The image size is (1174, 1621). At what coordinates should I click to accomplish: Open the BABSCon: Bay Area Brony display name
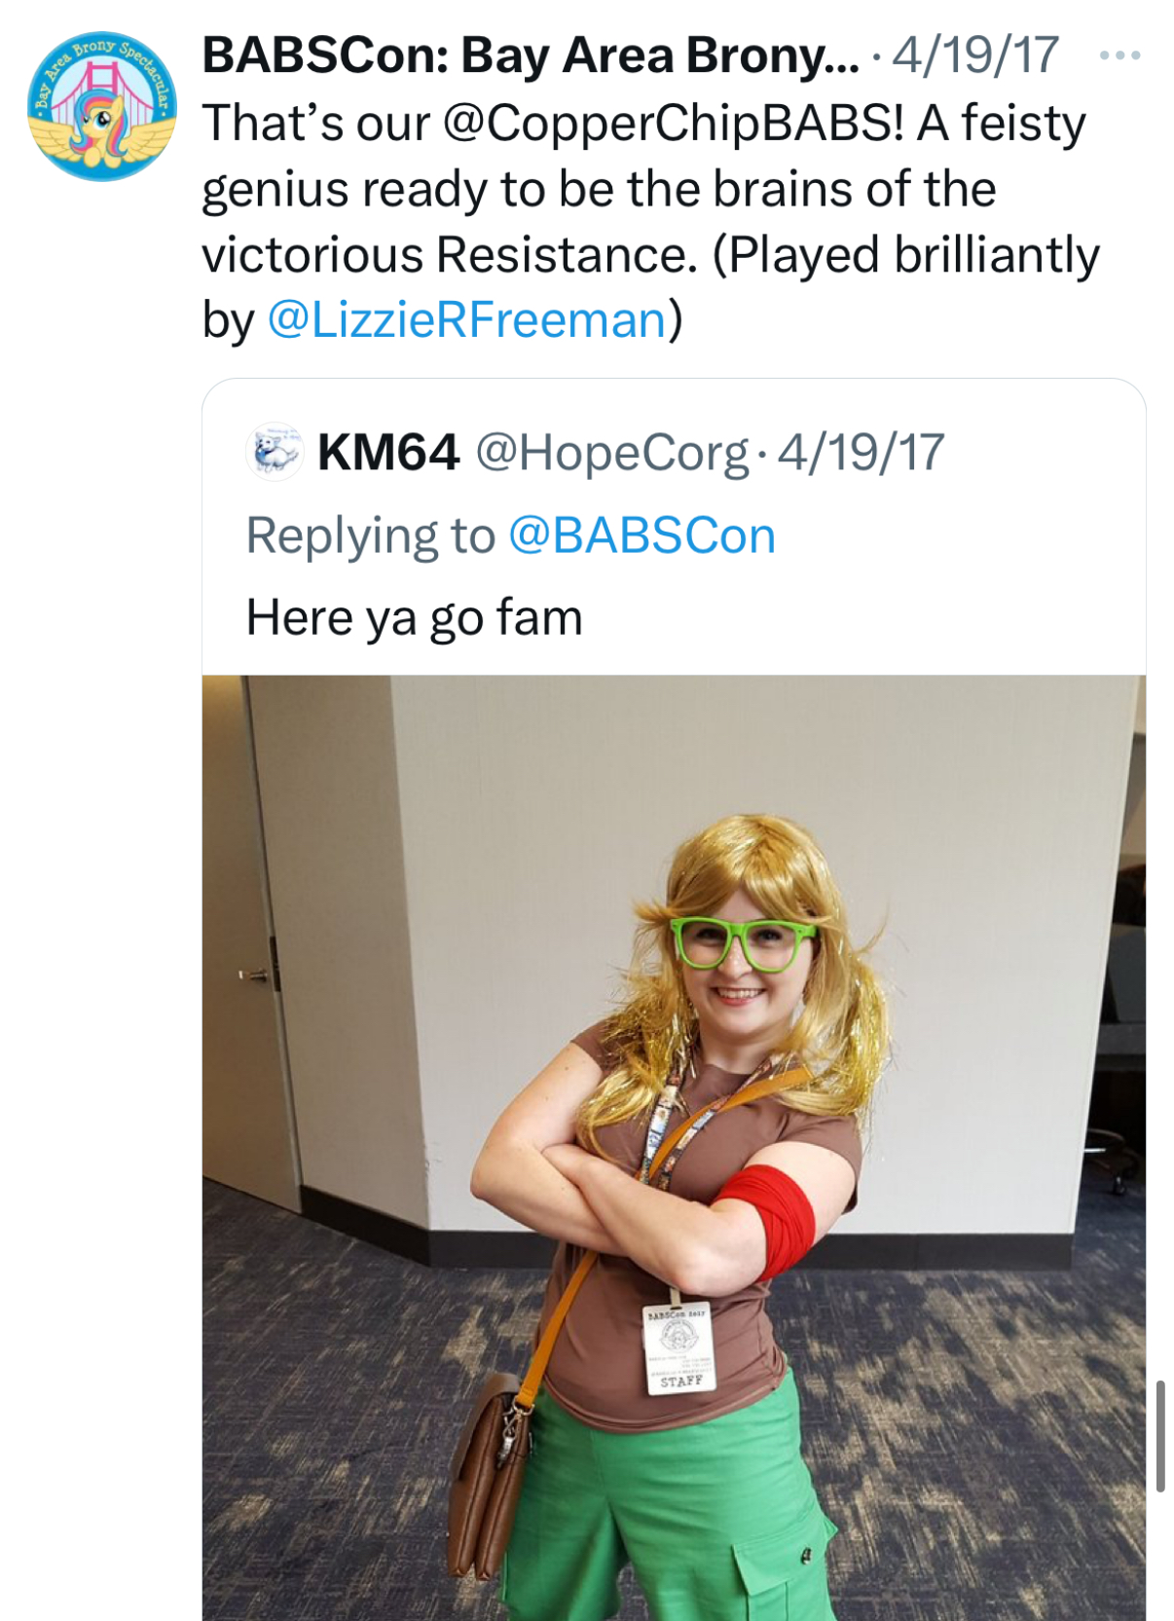point(531,55)
